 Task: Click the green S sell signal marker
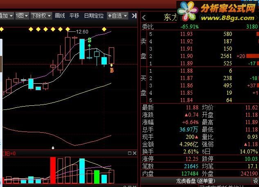click(x=90, y=40)
